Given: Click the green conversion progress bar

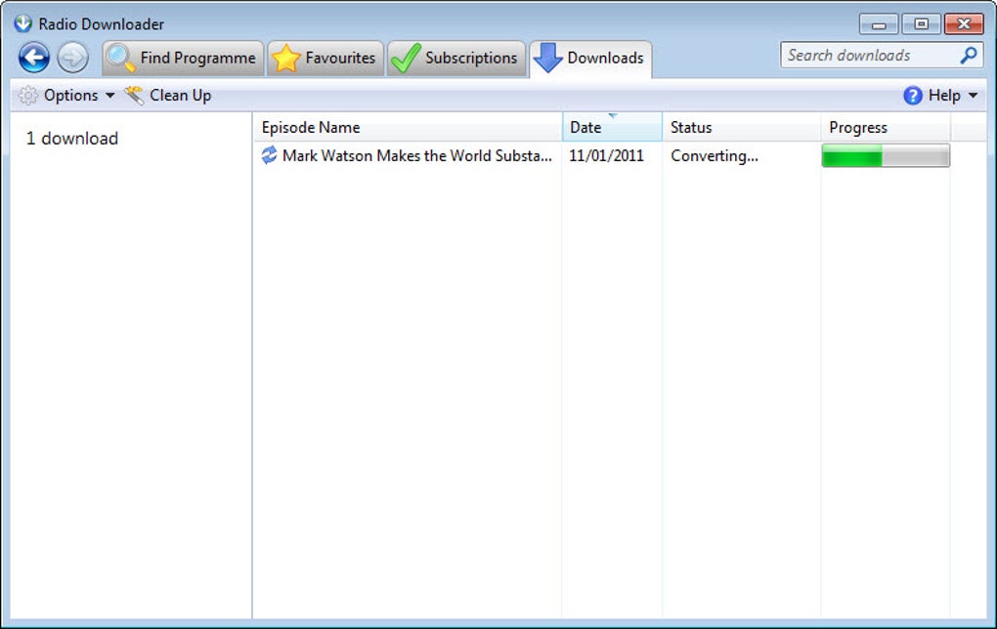Looking at the screenshot, I should point(886,155).
